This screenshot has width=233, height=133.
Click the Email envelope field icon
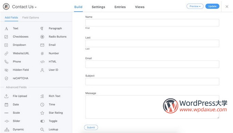42,45
